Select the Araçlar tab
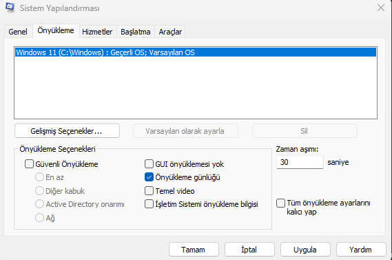Screen dimensions: 392x260 [x=170, y=32]
